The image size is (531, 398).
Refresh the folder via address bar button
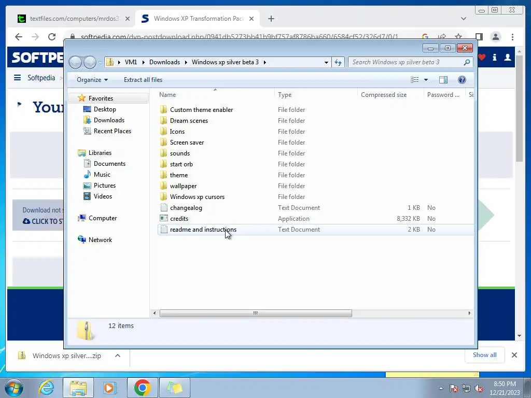click(x=338, y=62)
